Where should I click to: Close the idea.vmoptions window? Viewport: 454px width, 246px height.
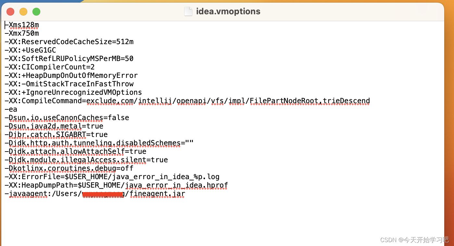(10, 12)
